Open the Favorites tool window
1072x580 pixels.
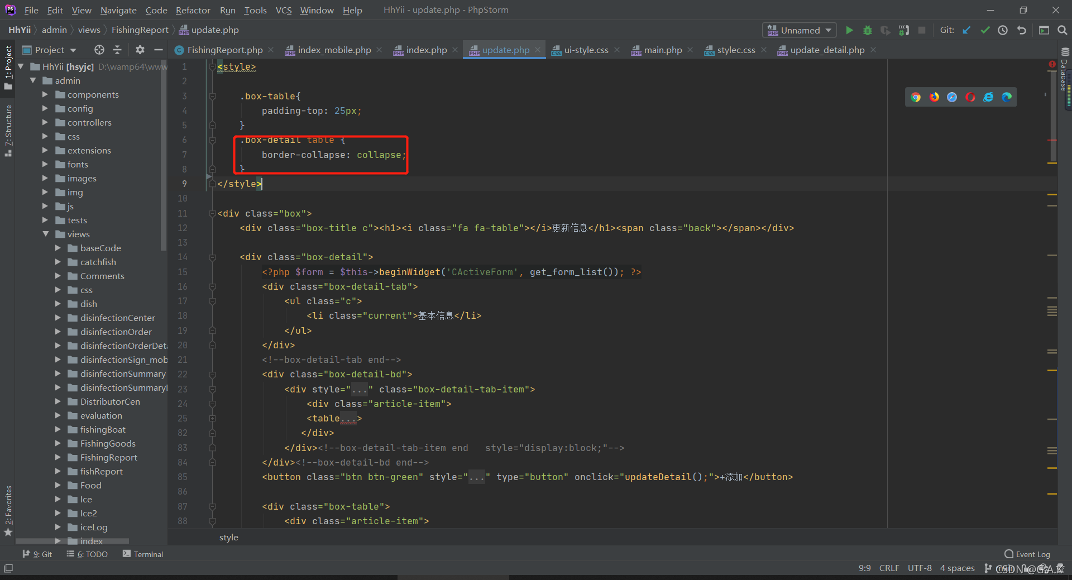click(x=8, y=510)
